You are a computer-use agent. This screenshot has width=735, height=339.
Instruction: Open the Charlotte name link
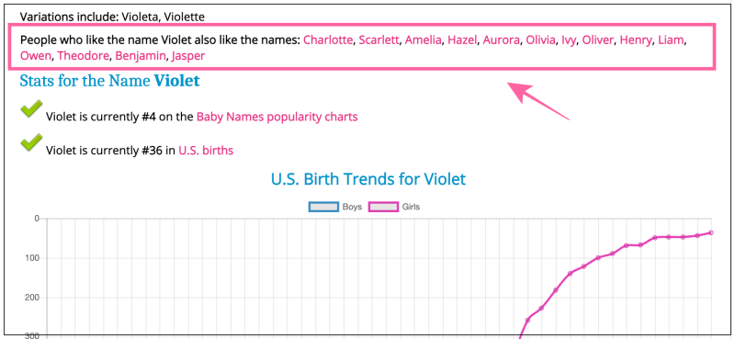328,40
